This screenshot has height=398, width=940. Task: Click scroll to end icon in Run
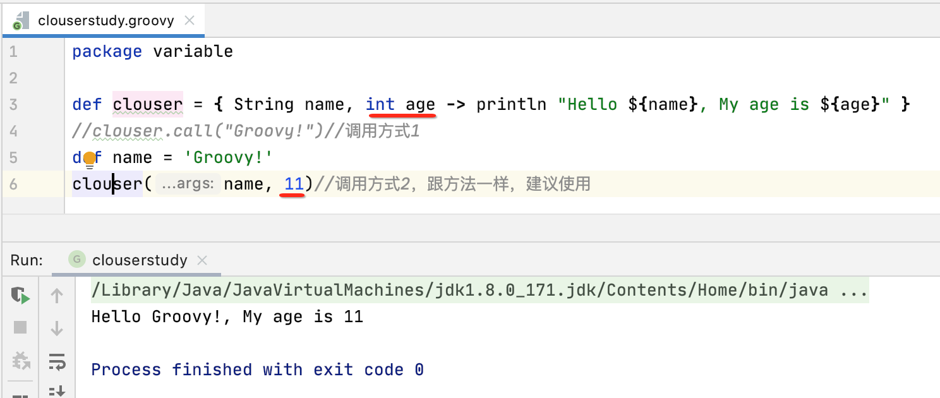57,391
